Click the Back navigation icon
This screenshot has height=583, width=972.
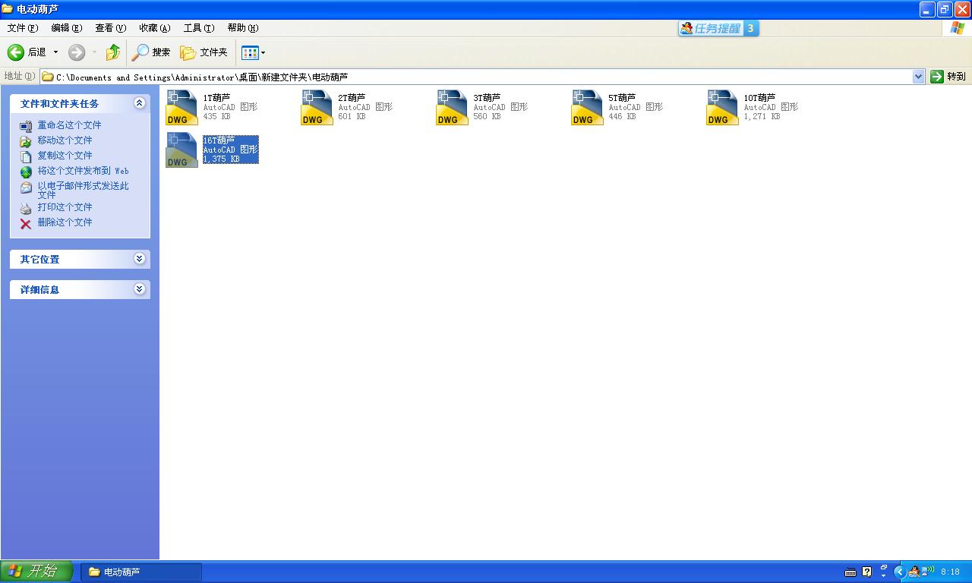coord(17,52)
